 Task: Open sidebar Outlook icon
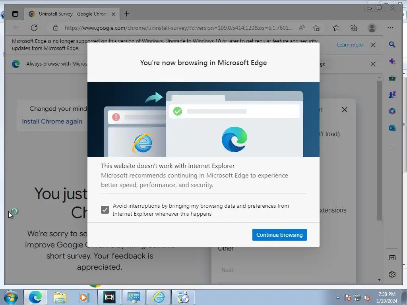[x=392, y=127]
